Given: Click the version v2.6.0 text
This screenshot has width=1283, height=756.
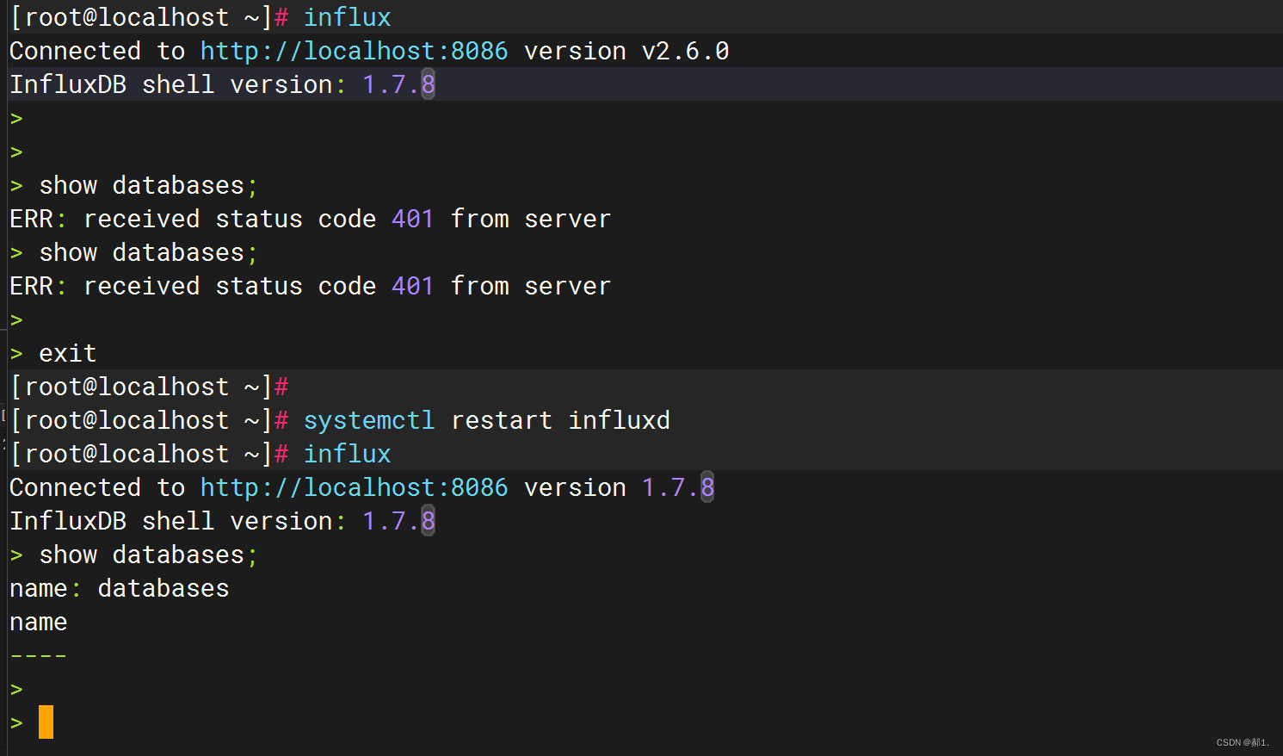Looking at the screenshot, I should [626, 51].
